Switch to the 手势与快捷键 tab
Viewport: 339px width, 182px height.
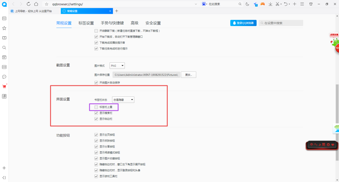click(112, 23)
